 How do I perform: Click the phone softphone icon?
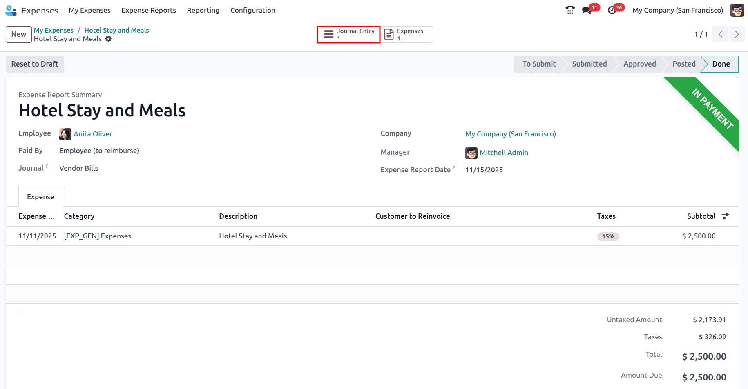click(569, 10)
